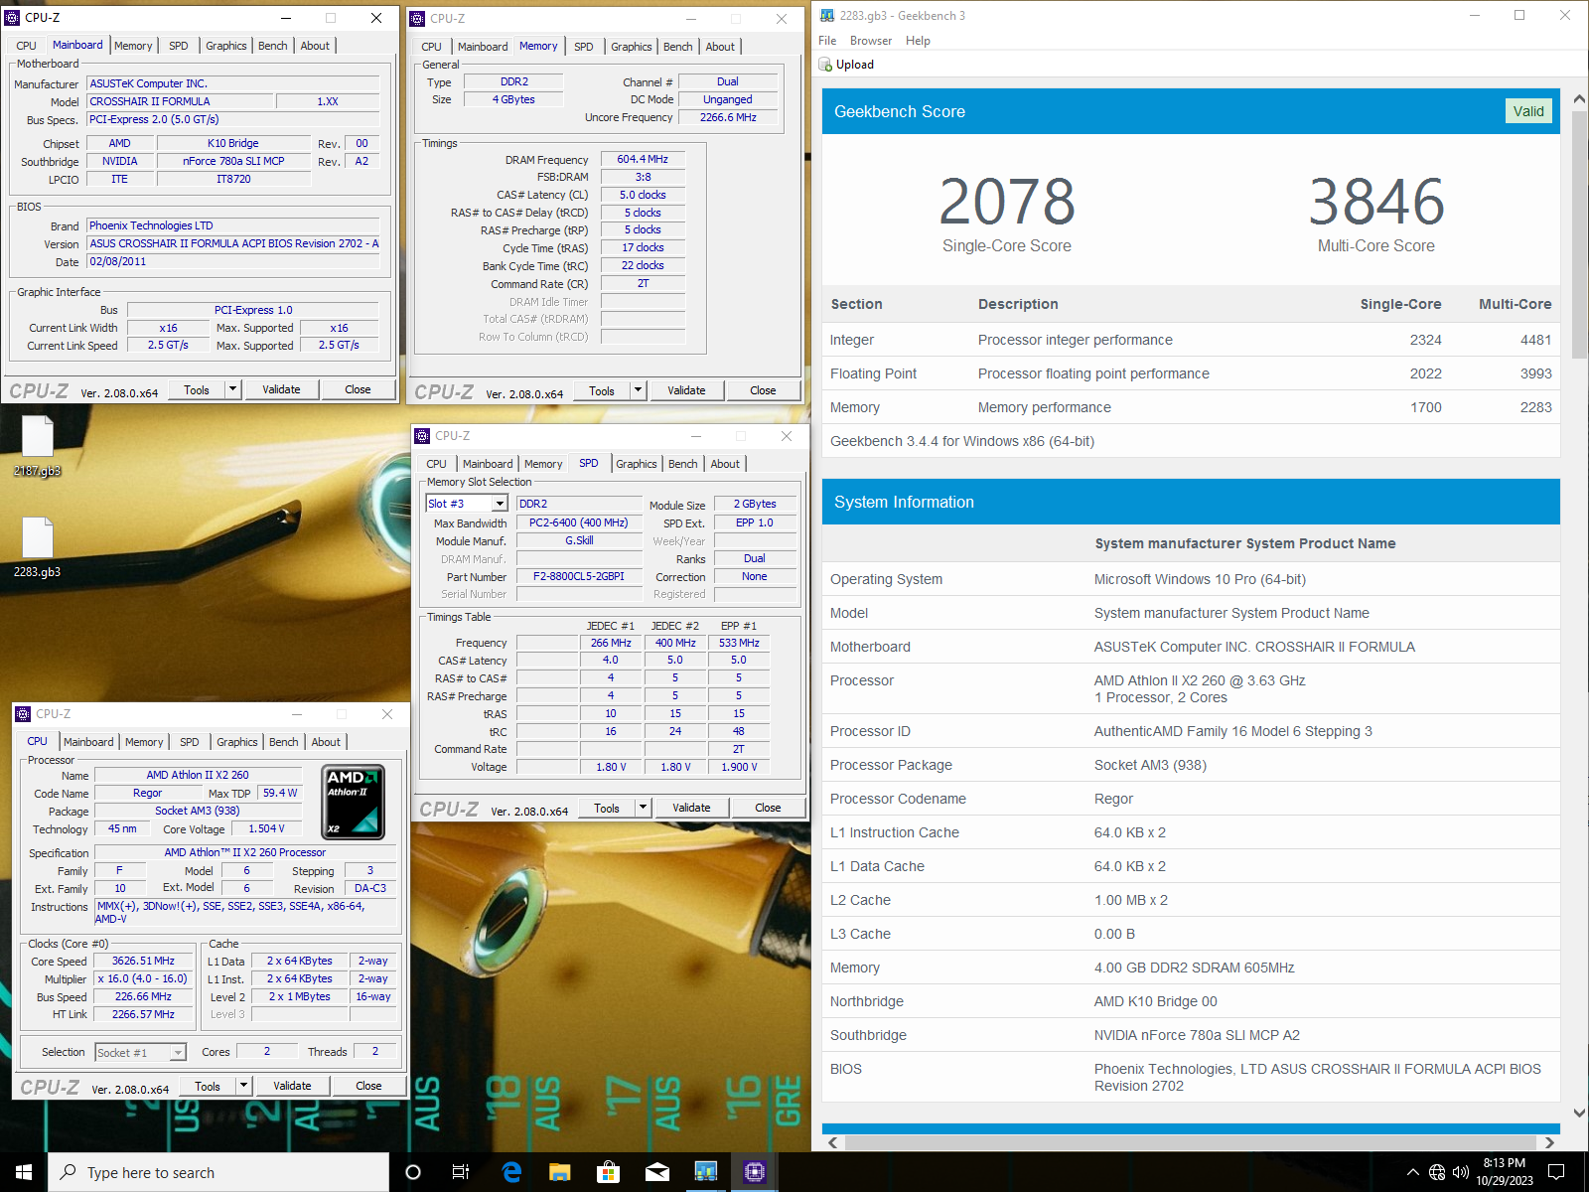The height and width of the screenshot is (1192, 1589).
Task: Click the Part Number F2-8800CL5-2GBPI field
Action: point(579,576)
